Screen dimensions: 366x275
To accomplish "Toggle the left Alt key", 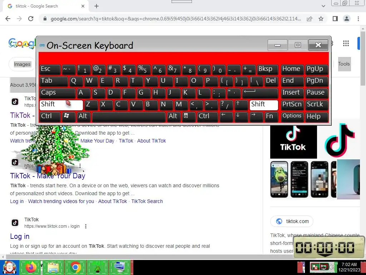I will (x=84, y=116).
